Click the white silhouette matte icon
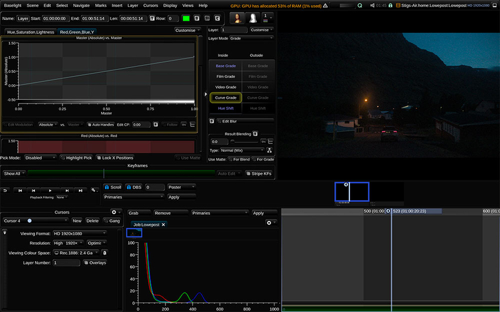Screen dimensions: 500x312 coord(254,18)
